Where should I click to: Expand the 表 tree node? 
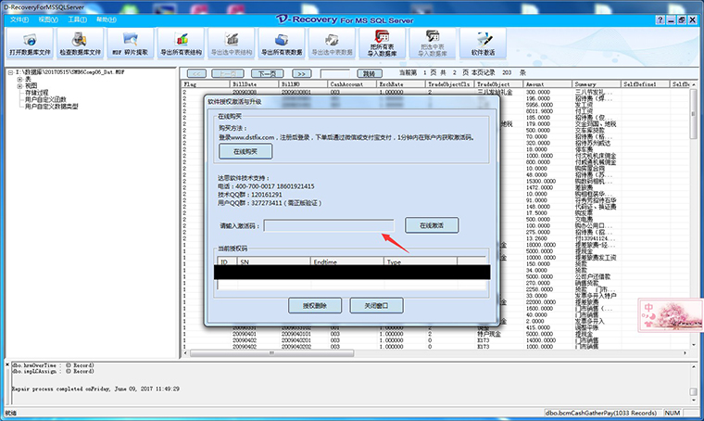pyautogui.click(x=19, y=80)
